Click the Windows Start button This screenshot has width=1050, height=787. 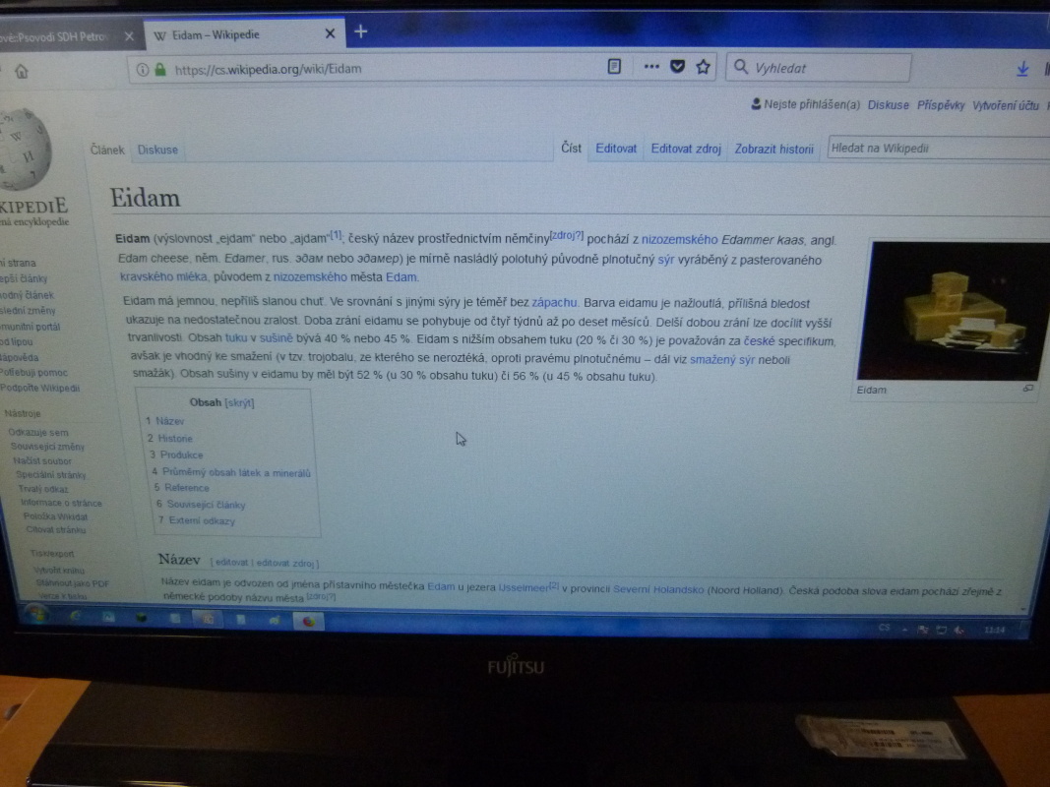(36, 616)
